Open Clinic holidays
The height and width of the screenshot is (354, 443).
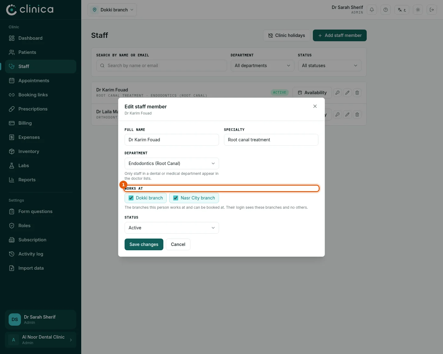click(x=287, y=35)
